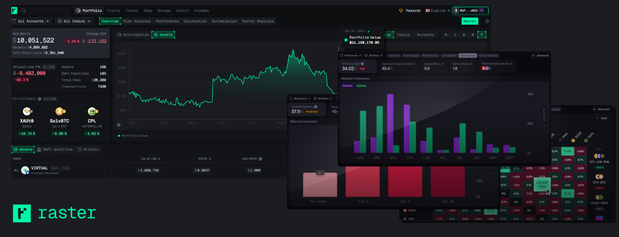Open the 0xF...cD13 wallet menu
Viewport: 619px width, 237px height.
click(x=470, y=10)
